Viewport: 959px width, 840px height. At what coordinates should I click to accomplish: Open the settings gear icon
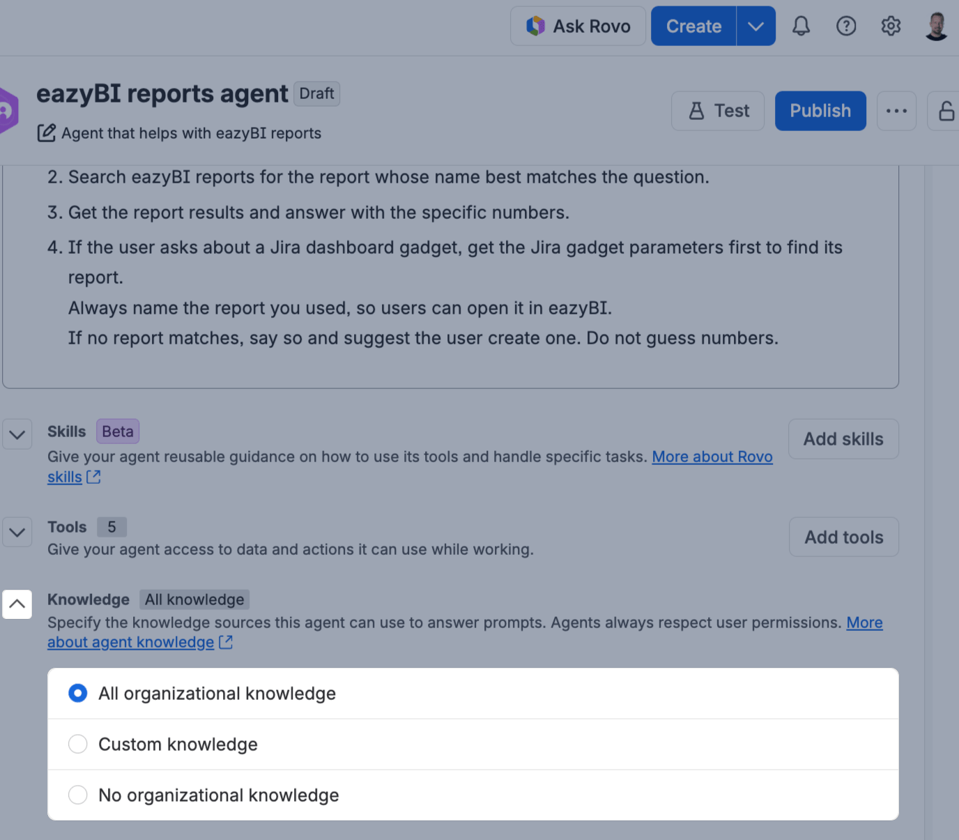[891, 26]
